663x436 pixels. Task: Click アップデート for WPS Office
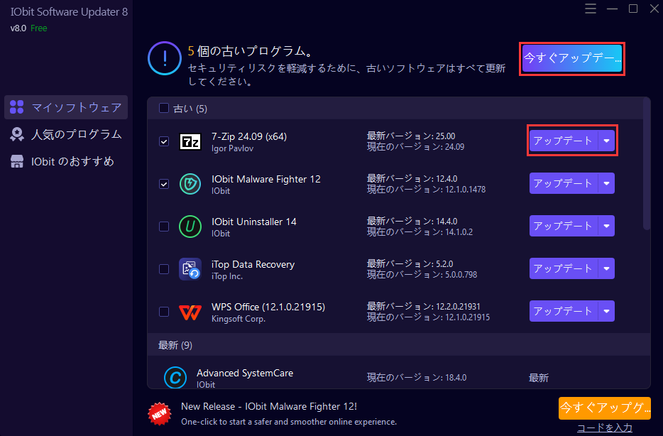(x=564, y=311)
